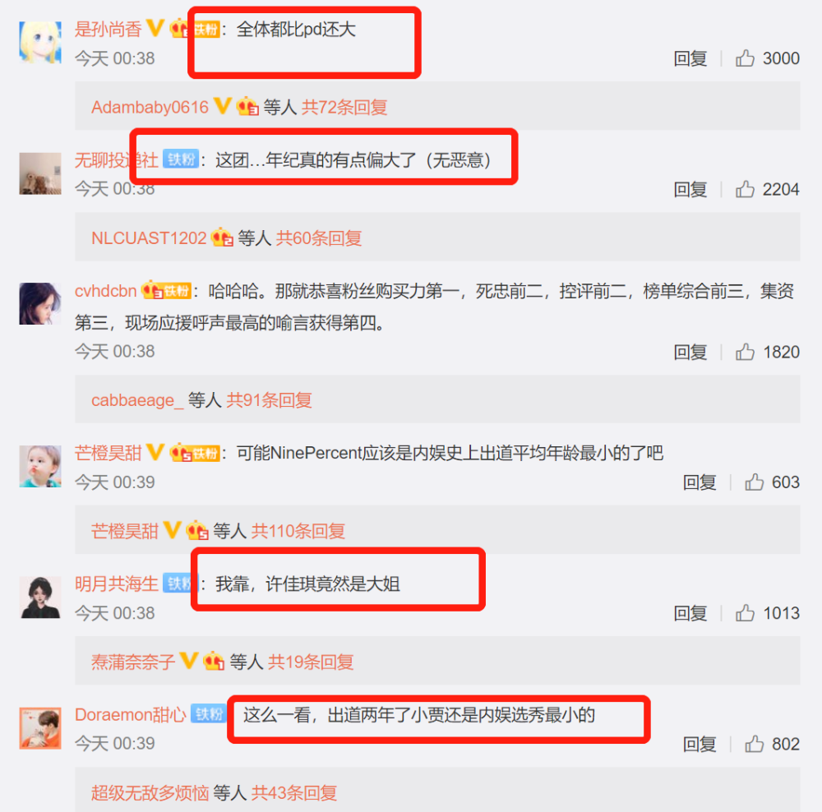Expand the 共91条回复 replies thread
Screen dimensions: 822x812
pyautogui.click(x=269, y=400)
